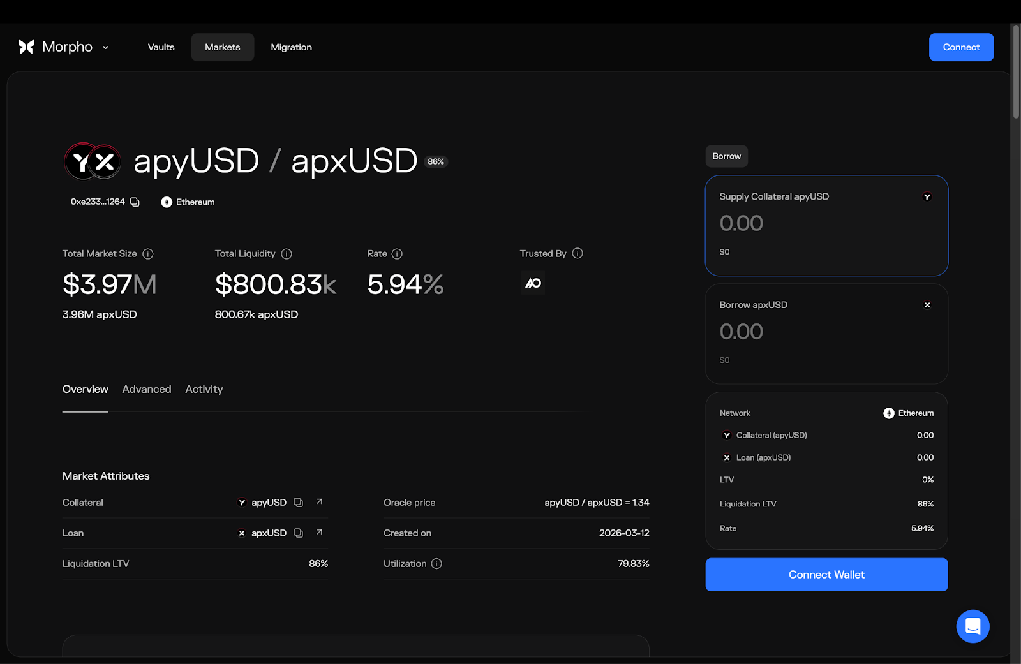Click the $3.97M market size value

click(x=109, y=284)
